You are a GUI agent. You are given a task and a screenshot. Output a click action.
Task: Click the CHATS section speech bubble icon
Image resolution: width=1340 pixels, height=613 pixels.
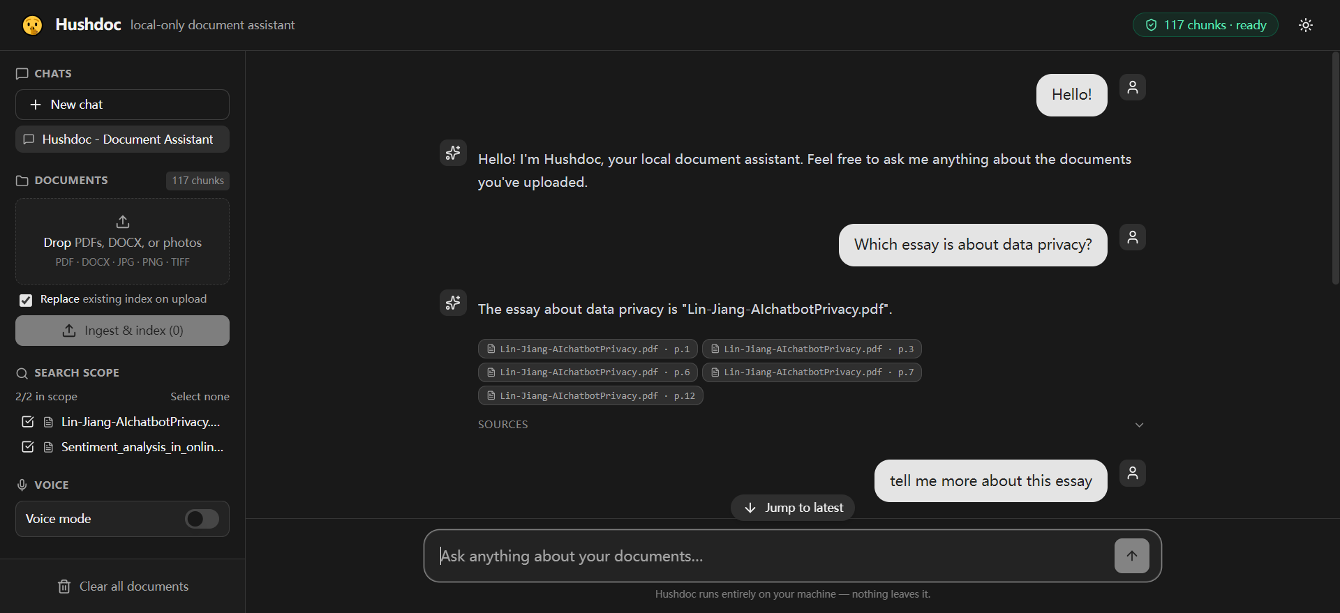click(x=22, y=73)
